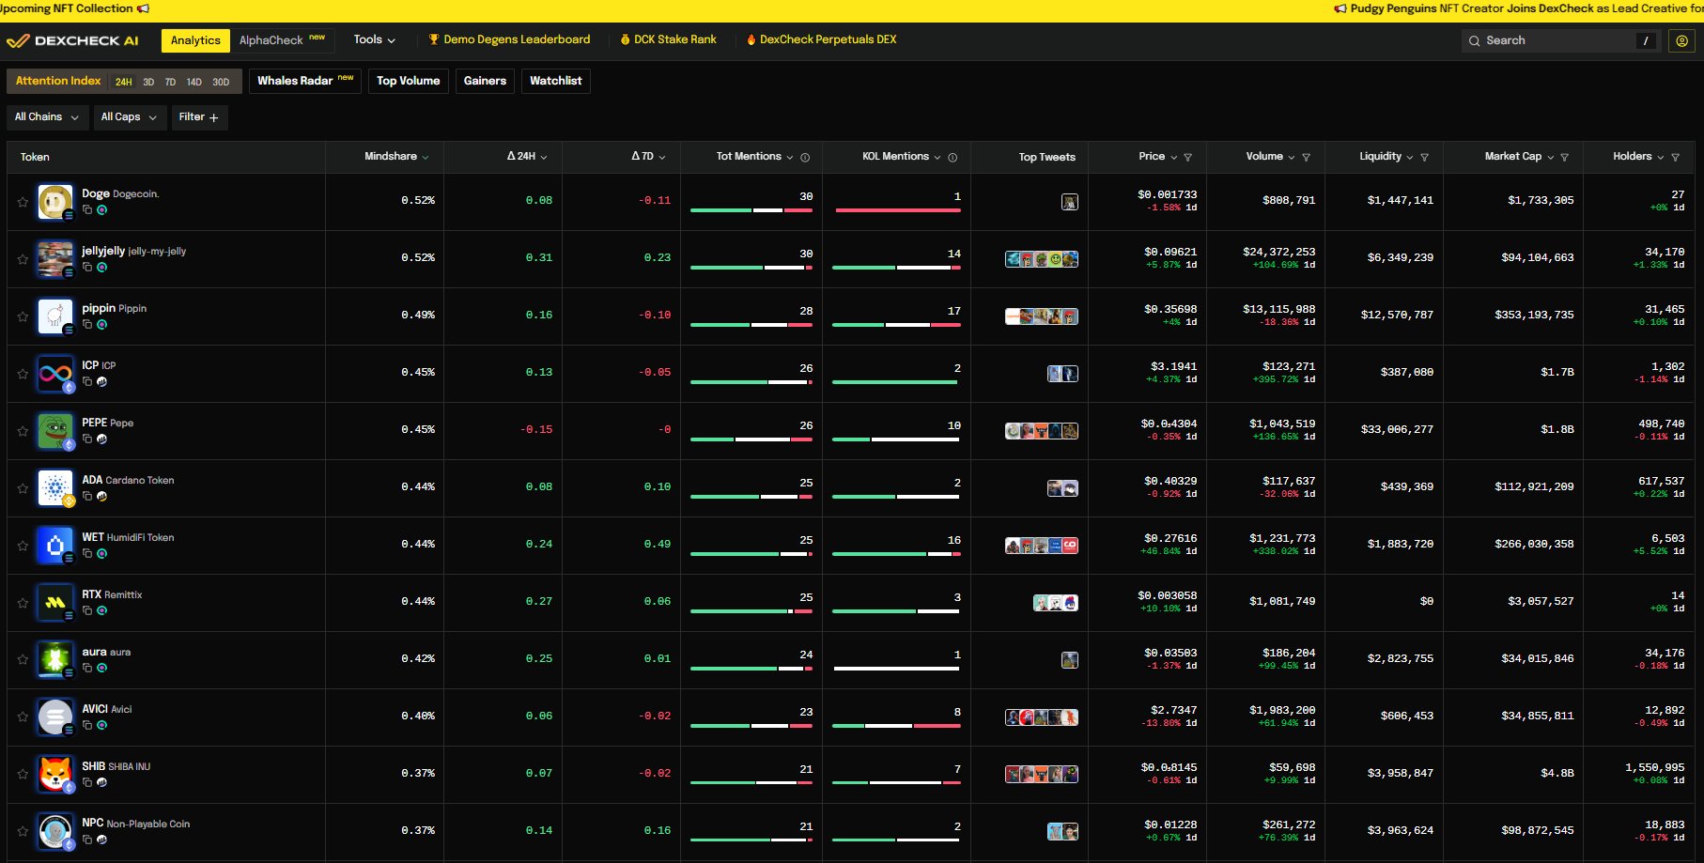Star the jellyjelly token as favorite

click(23, 259)
